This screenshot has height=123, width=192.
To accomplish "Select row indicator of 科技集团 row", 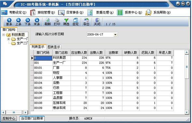I will (x=32, y=58).
